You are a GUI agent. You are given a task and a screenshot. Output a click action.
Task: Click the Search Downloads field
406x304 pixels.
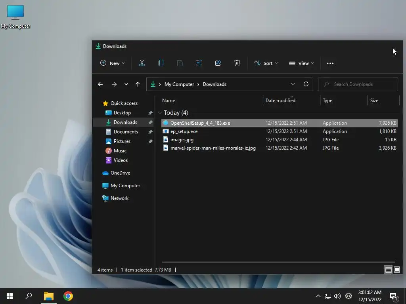(358, 84)
